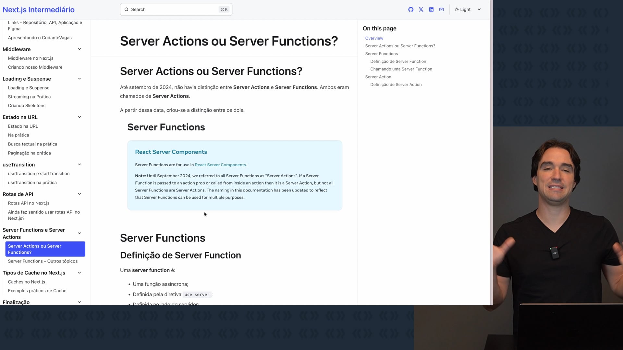Jump to Server Functions anchor in outline
The image size is (623, 350).
[381, 54]
